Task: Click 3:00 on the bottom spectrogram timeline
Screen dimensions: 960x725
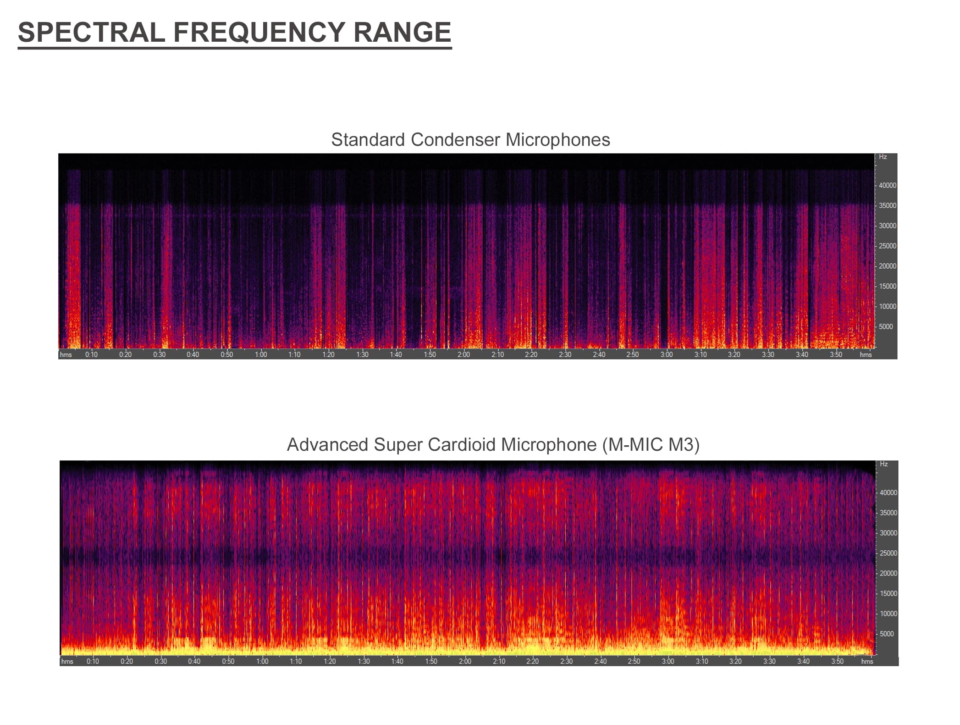Action: pyautogui.click(x=668, y=661)
